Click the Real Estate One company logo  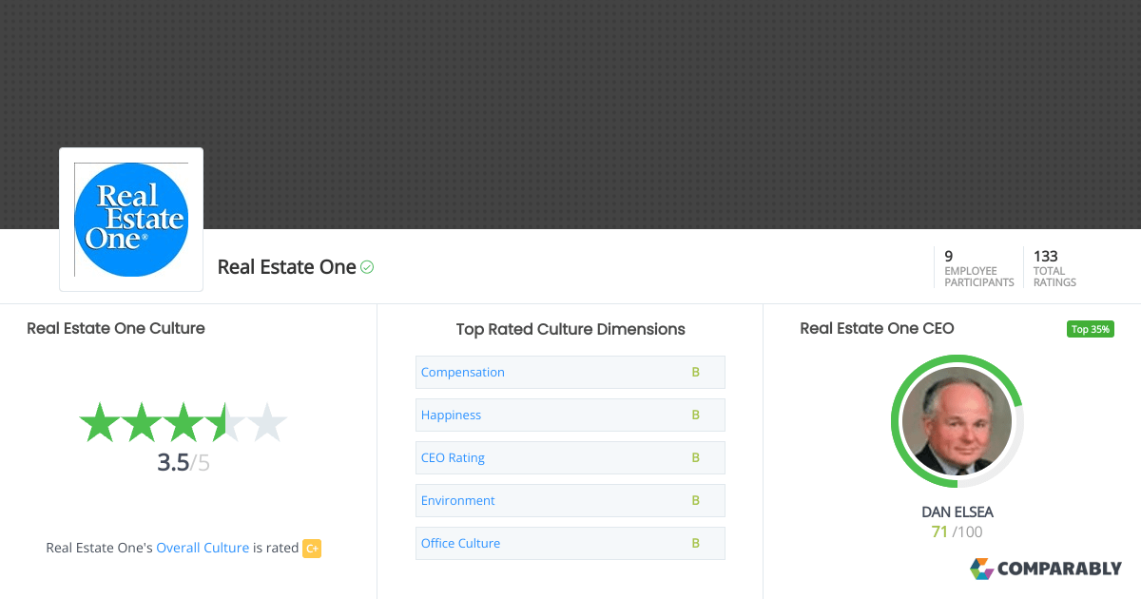click(130, 219)
